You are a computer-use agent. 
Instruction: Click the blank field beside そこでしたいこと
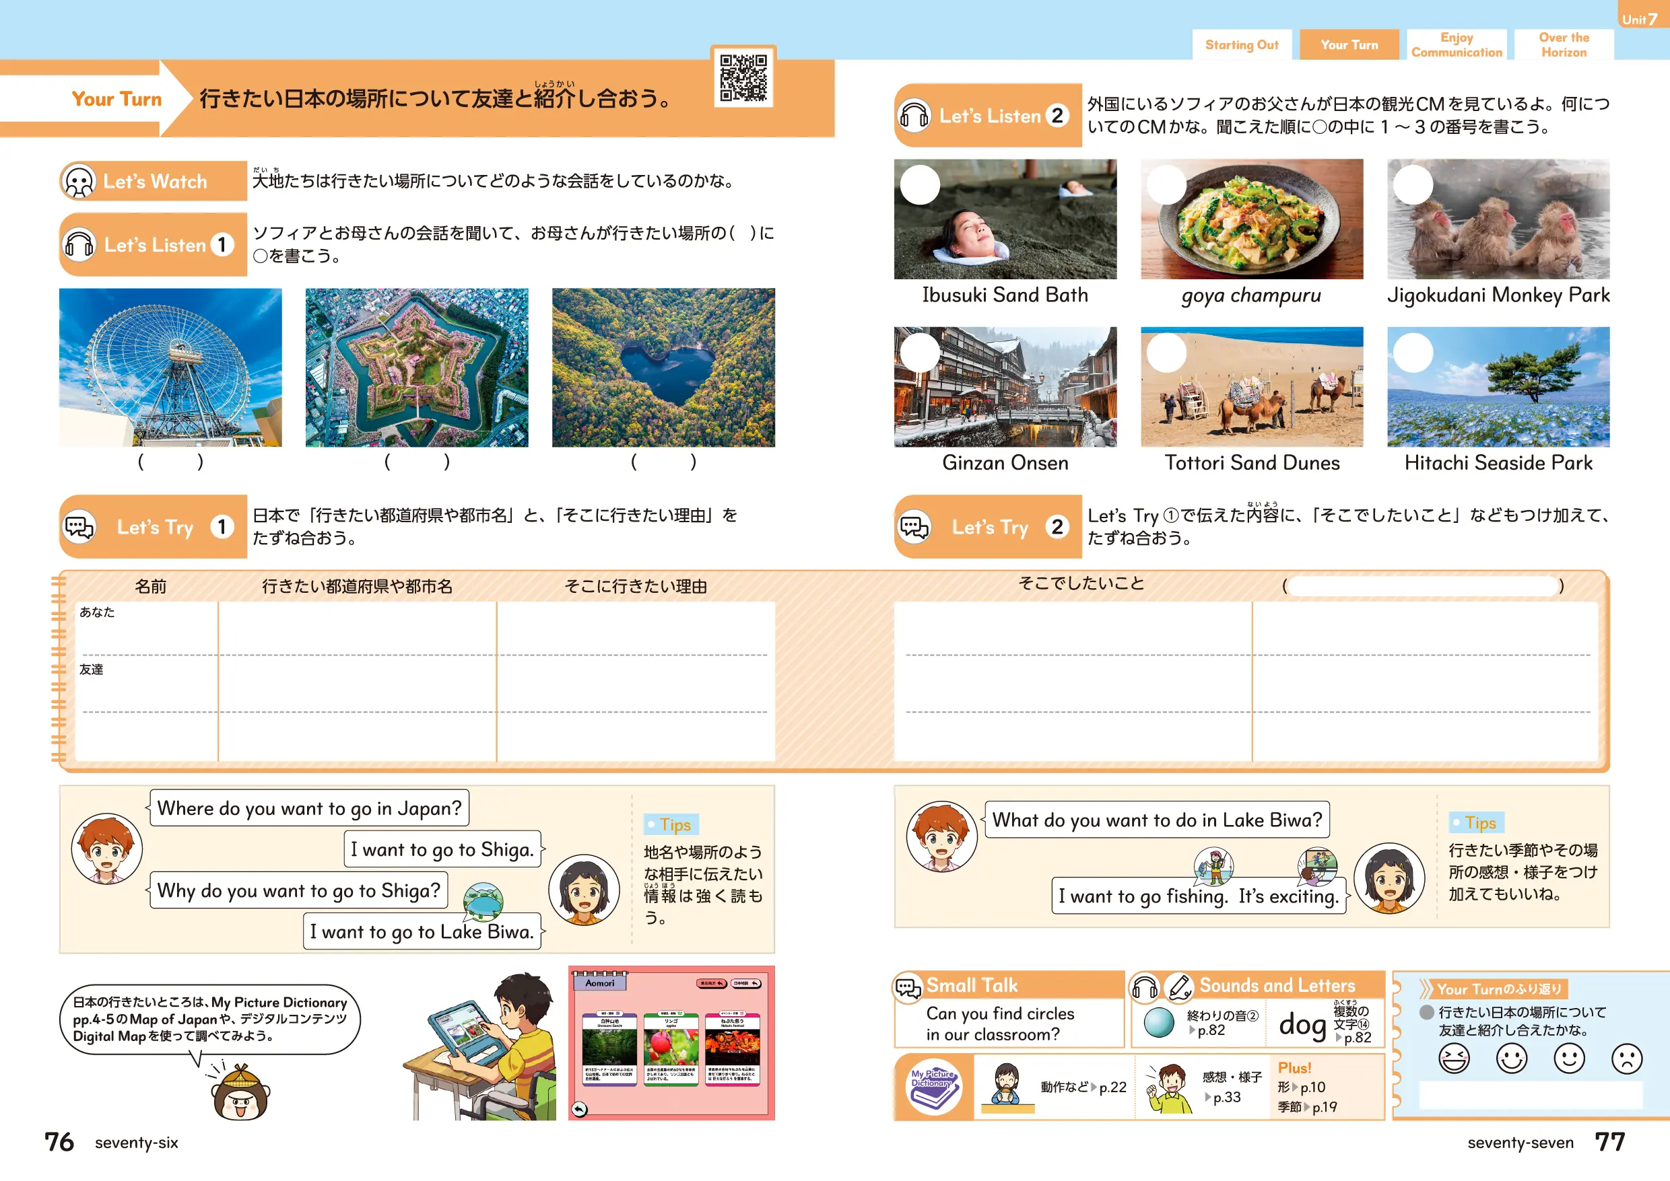point(1422,586)
